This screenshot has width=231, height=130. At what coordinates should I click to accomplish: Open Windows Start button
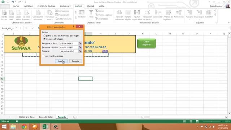point(4,127)
